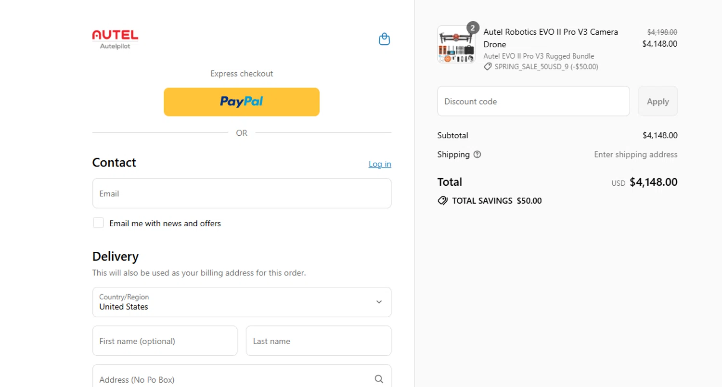Focus the Discount code field

click(x=533, y=101)
